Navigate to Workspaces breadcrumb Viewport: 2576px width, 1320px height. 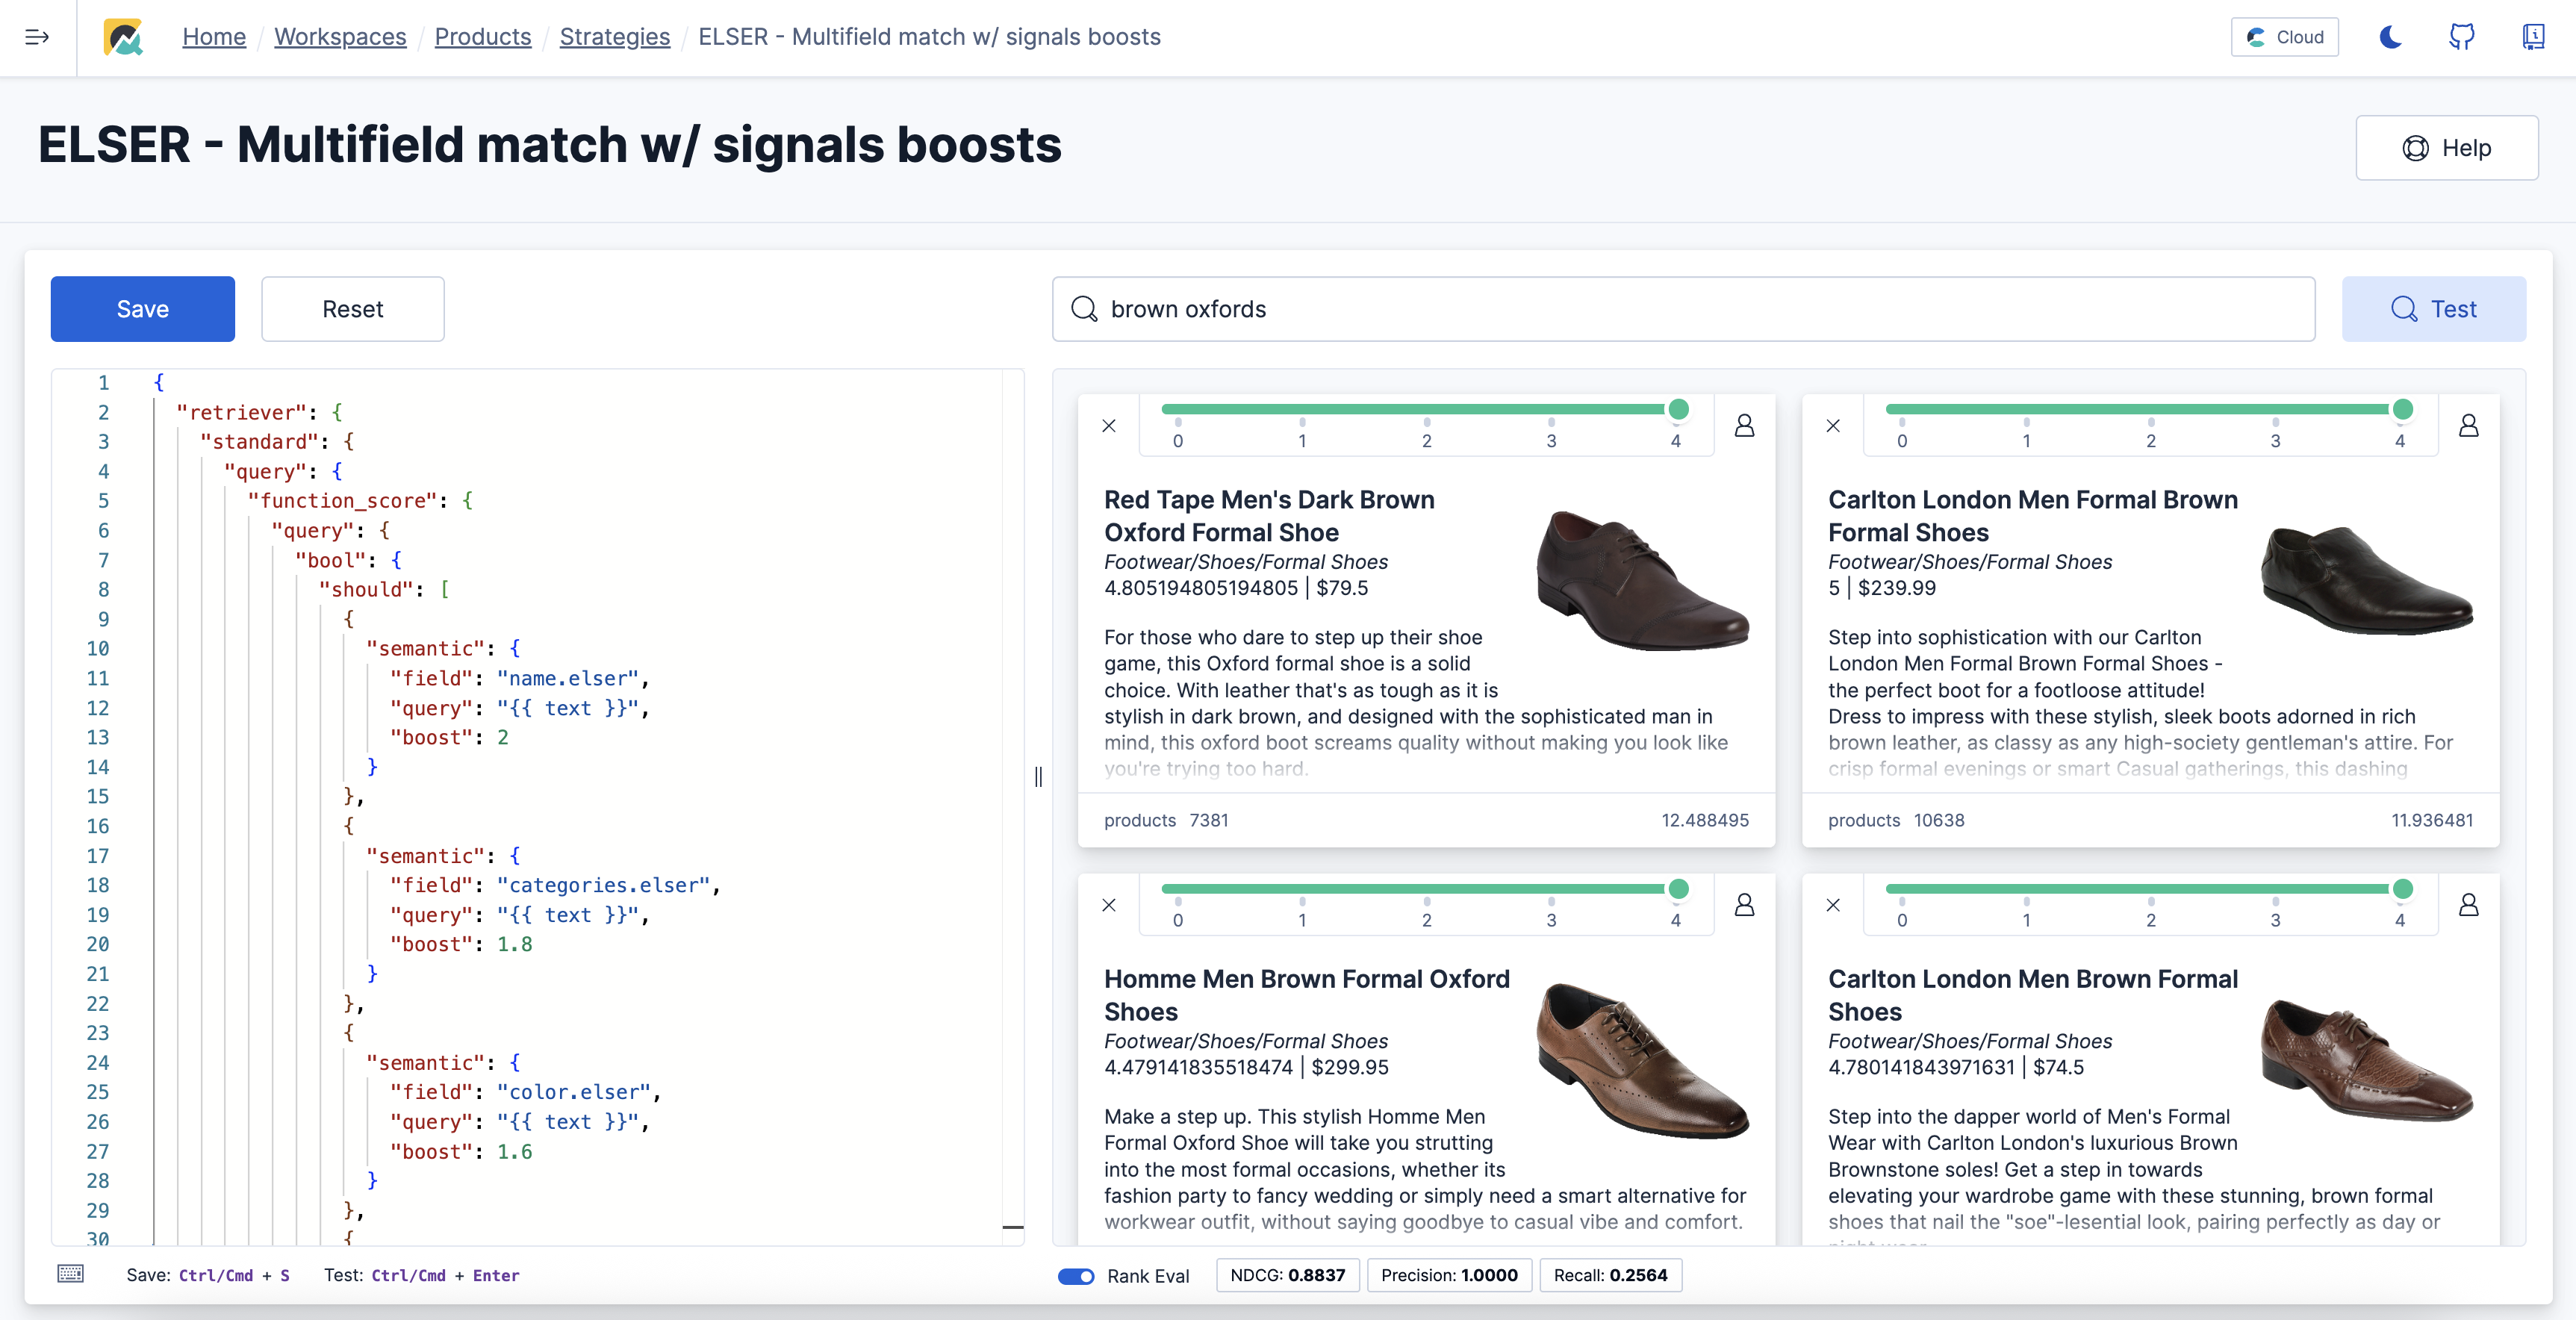coord(340,37)
